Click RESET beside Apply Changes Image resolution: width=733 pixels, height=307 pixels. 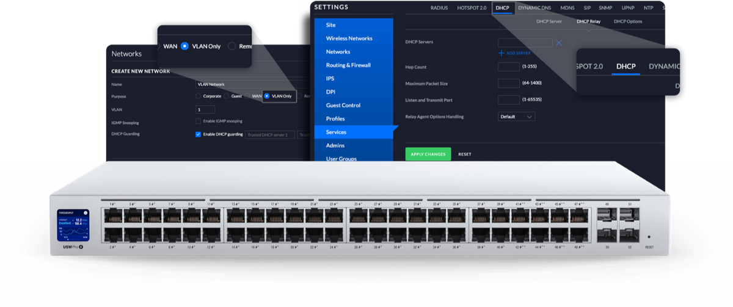coord(465,154)
